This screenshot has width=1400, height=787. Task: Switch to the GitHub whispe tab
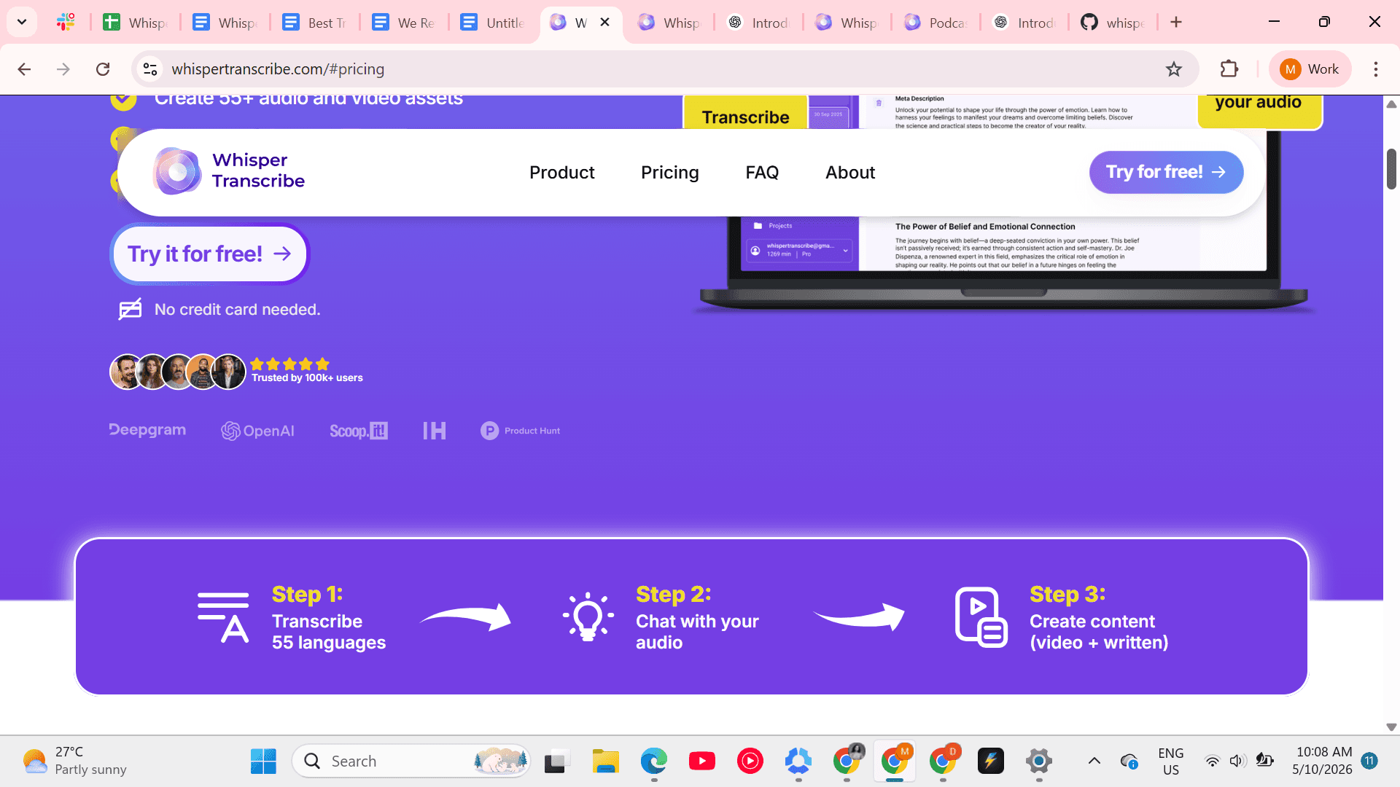point(1113,23)
